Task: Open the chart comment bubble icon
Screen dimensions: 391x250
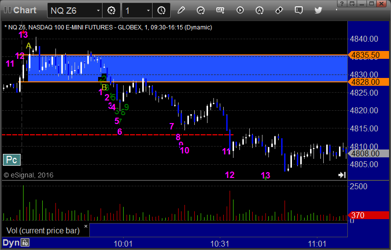Action: 298,10
